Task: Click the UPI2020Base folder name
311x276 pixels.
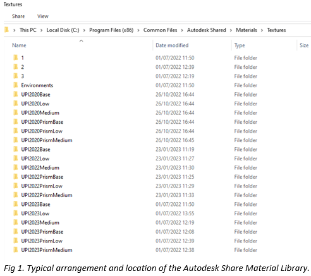Action: click(x=35, y=95)
